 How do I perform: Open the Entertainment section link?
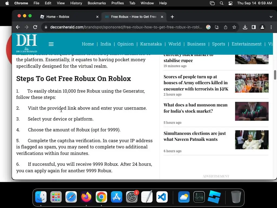[x=246, y=44]
